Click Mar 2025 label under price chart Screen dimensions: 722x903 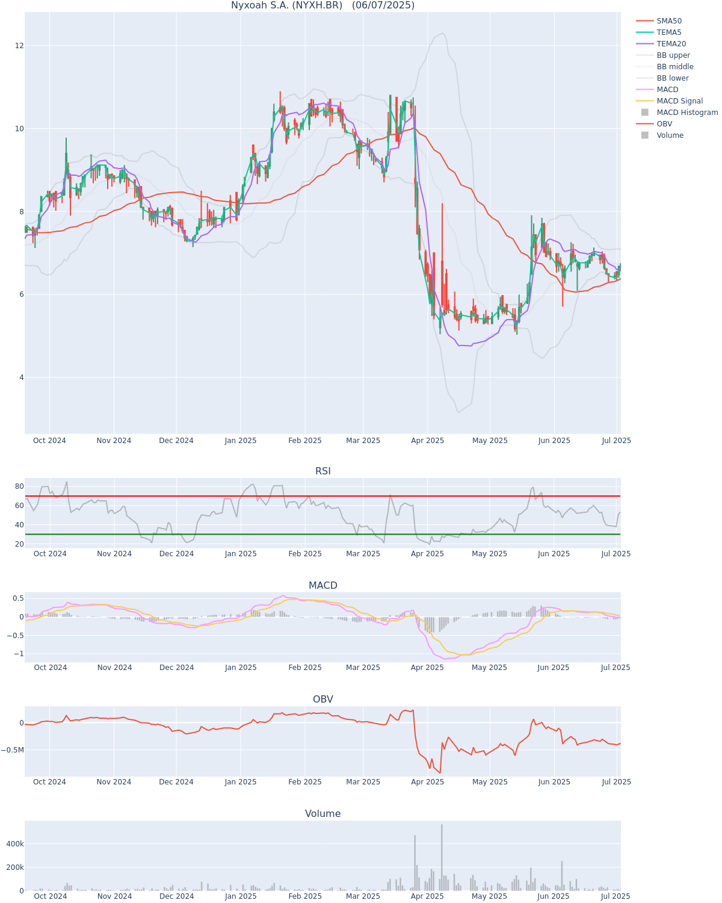coord(363,441)
